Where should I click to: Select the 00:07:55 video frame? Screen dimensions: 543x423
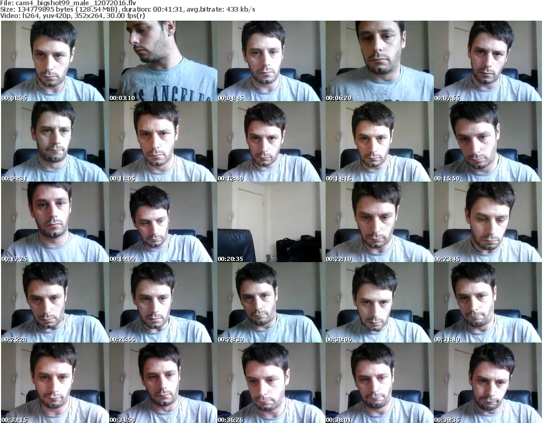[x=488, y=61]
